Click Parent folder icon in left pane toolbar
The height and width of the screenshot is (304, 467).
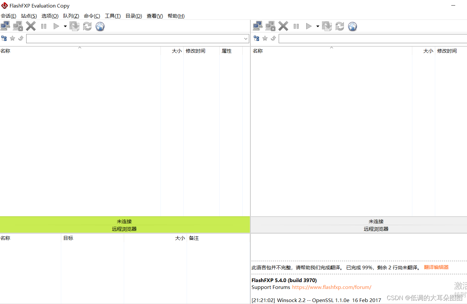(x=74, y=26)
